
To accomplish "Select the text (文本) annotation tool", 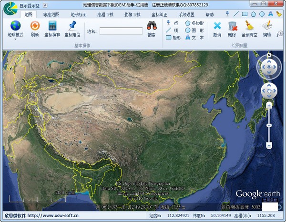I will (194, 38).
